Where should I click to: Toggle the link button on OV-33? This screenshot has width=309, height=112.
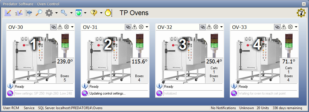(x=277, y=27)
